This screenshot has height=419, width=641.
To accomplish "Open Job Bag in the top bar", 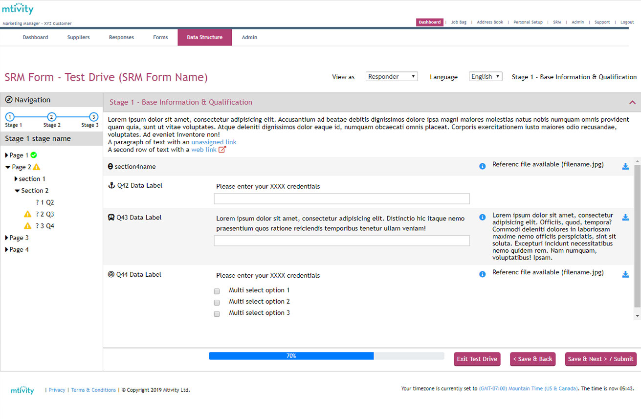I will [459, 22].
